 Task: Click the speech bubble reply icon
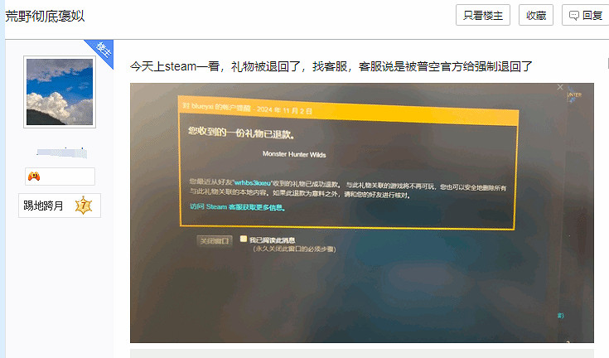[x=573, y=15]
